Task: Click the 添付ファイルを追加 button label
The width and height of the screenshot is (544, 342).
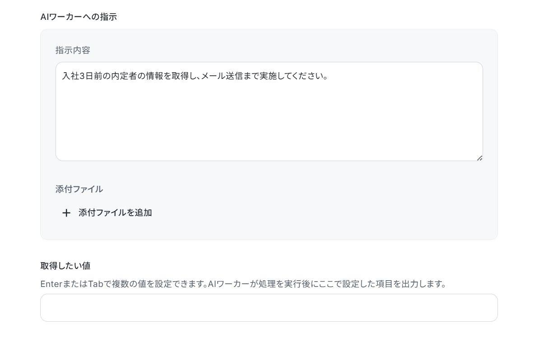Action: (115, 213)
